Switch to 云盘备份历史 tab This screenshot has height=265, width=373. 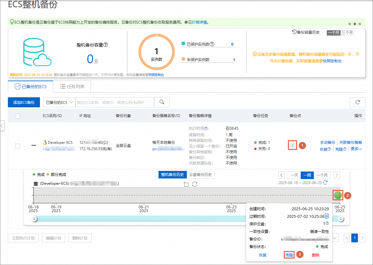tap(201, 175)
